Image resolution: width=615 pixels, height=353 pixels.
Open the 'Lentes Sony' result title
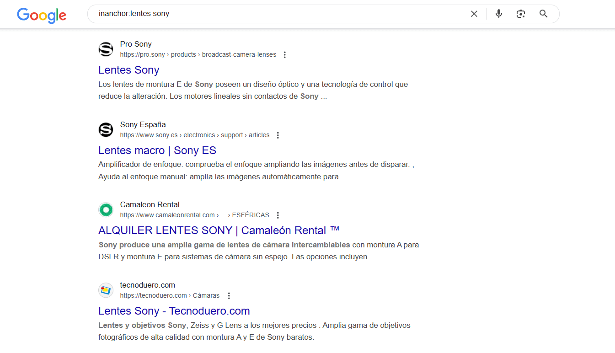click(x=128, y=70)
